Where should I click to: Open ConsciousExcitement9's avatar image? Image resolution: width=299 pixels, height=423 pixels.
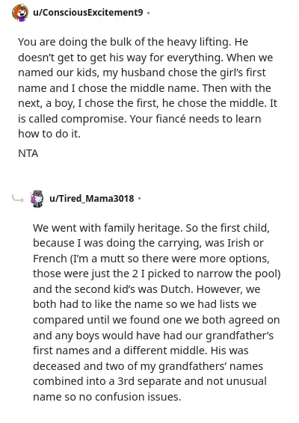click(20, 13)
